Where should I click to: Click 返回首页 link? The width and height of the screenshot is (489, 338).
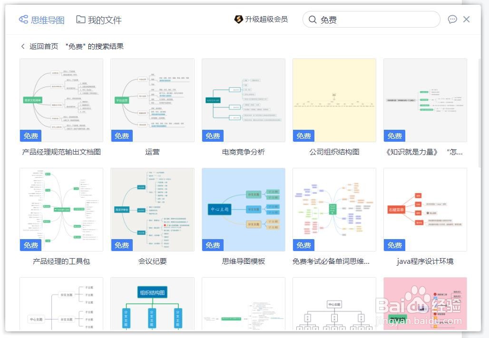click(x=44, y=47)
